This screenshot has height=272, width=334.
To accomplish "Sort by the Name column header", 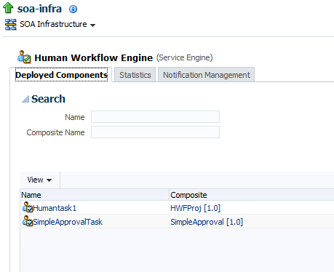I will point(95,195).
